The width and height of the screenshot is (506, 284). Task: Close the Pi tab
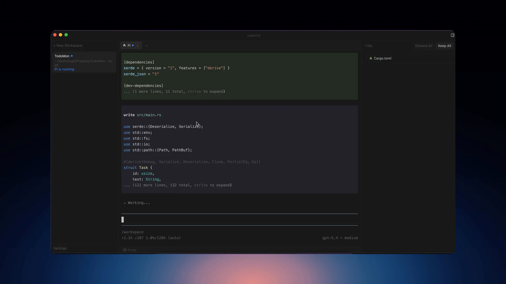click(x=138, y=46)
